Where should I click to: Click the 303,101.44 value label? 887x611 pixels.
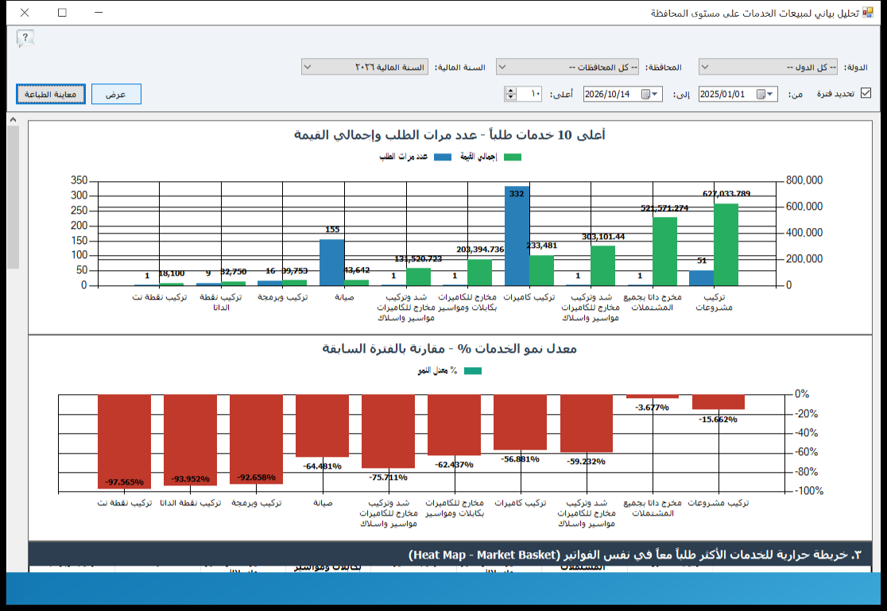(x=603, y=237)
